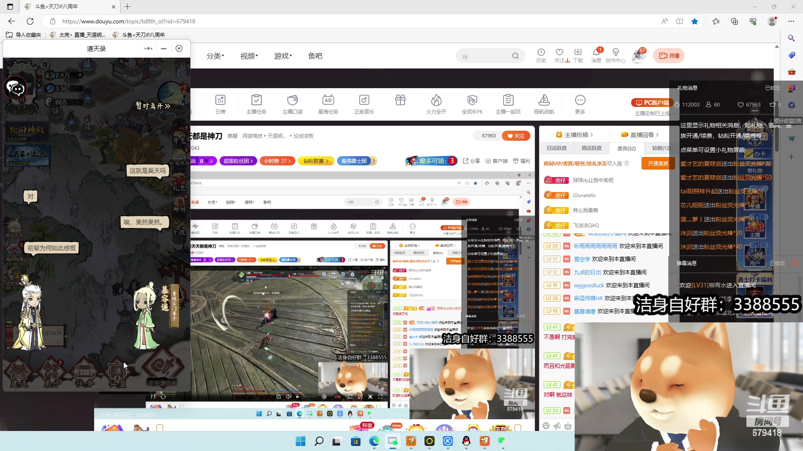Toggle 已锁定 lock on 礼物消息 panel
The width and height of the screenshot is (803, 451).
tap(773, 88)
